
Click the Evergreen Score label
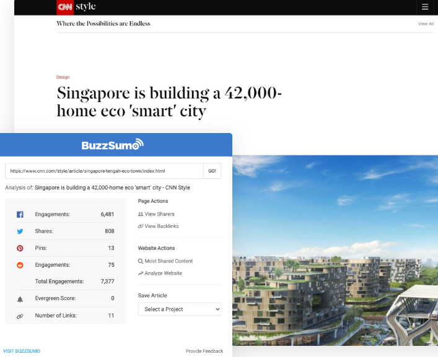pos(55,298)
